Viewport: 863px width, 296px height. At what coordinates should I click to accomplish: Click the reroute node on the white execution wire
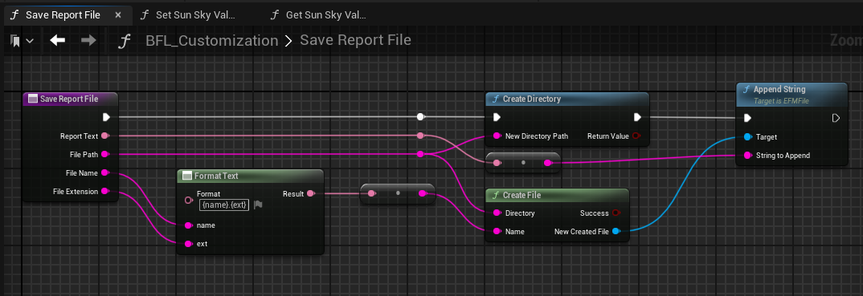click(x=420, y=117)
